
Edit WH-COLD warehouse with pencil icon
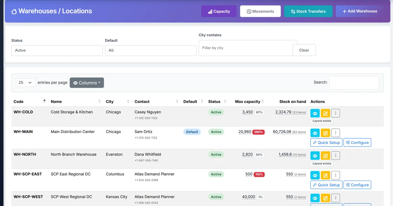coord(325,113)
